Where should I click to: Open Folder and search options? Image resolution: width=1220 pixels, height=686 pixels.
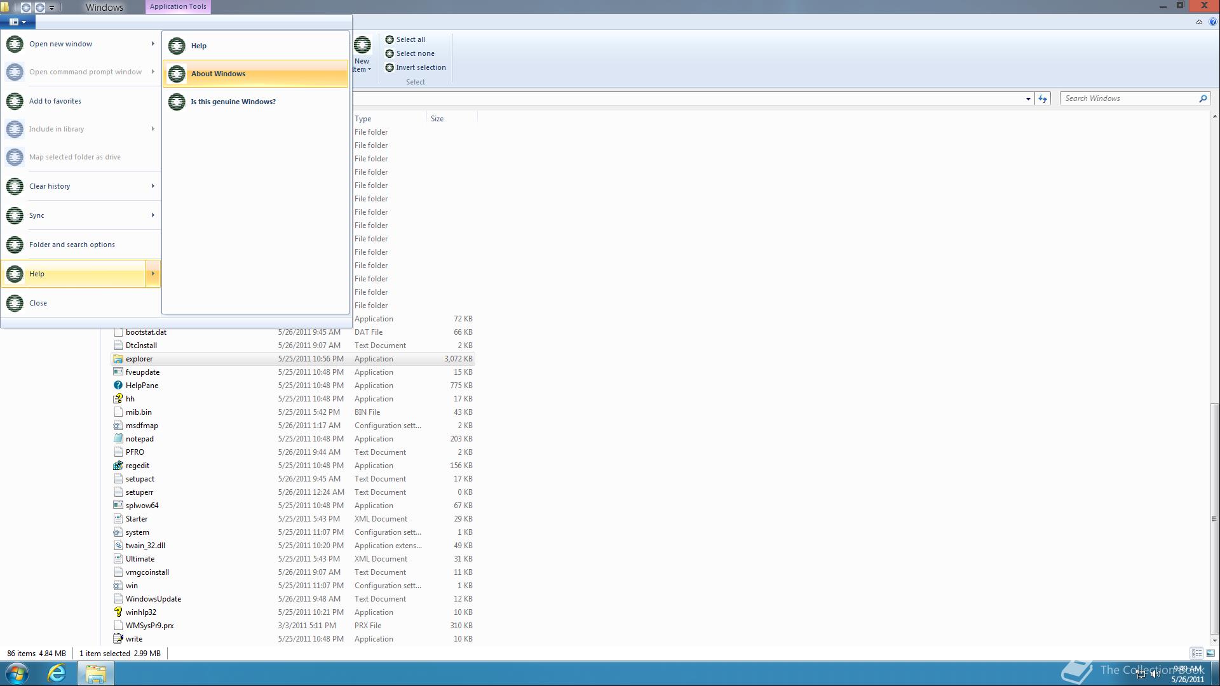81,245
